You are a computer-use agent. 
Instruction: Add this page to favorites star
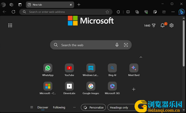pos(107,12)
